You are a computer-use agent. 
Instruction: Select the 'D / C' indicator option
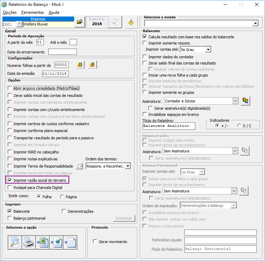click(x=239, y=126)
